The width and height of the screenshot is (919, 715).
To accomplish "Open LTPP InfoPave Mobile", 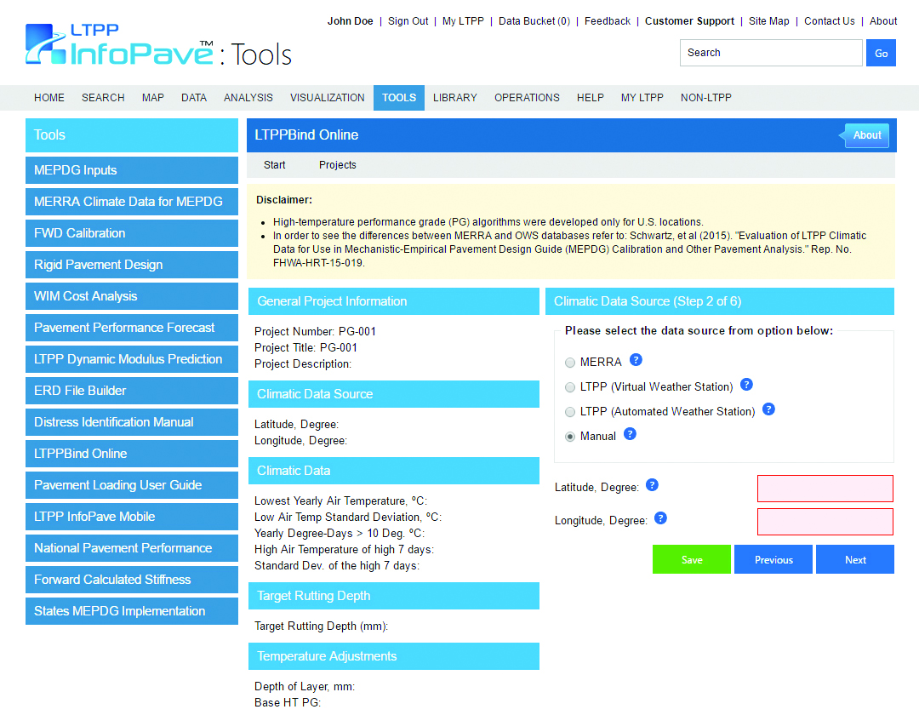I will point(132,517).
